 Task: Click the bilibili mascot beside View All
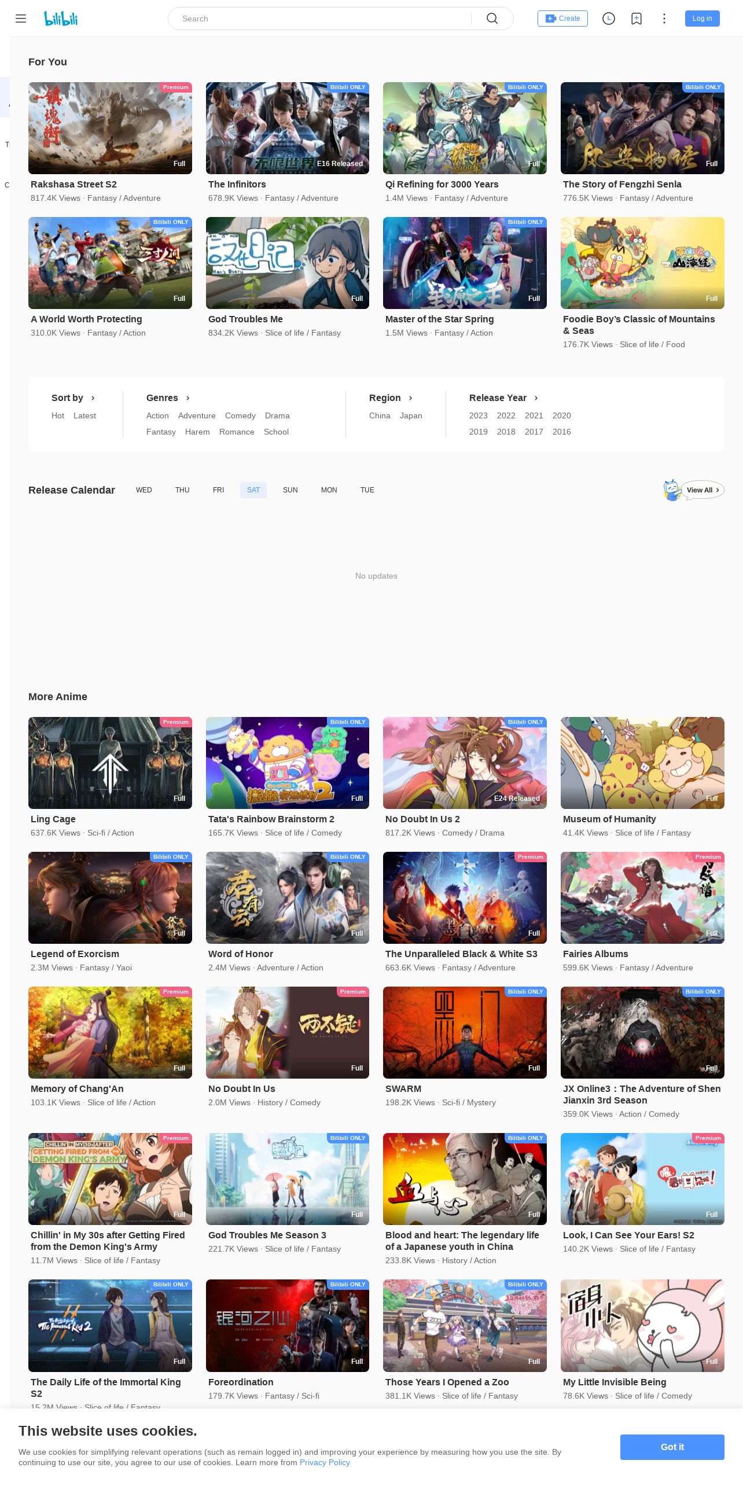pos(671,490)
